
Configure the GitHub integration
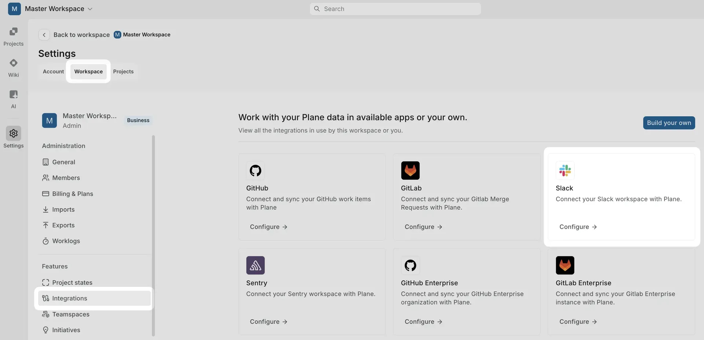point(268,227)
